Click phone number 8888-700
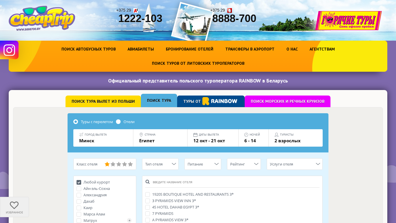The image size is (396, 223). pos(234,19)
